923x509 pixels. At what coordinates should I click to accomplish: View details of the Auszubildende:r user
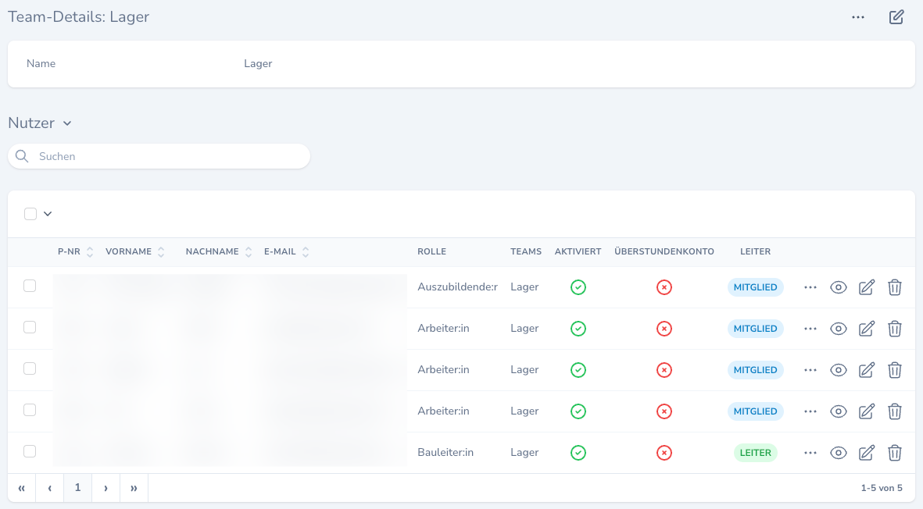pos(839,287)
